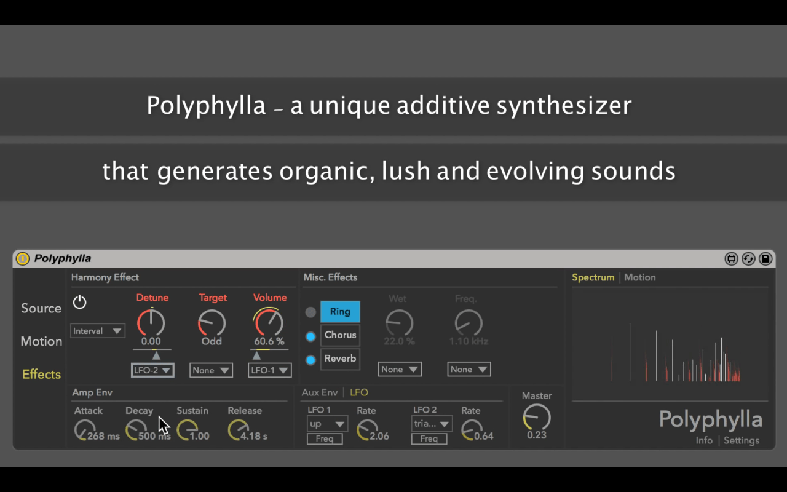Select the Effects page
This screenshot has height=492, width=787.
point(41,374)
